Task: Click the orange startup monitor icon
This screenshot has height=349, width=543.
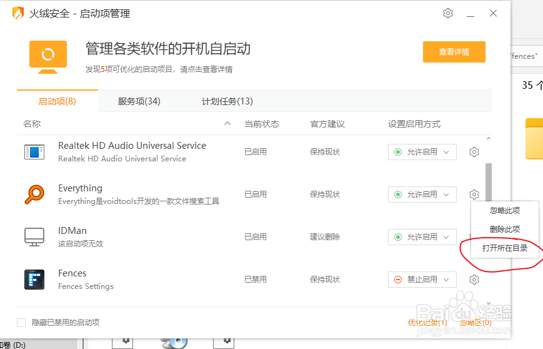Action: click(x=47, y=57)
